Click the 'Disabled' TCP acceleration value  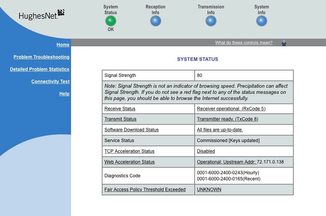pos(206,151)
